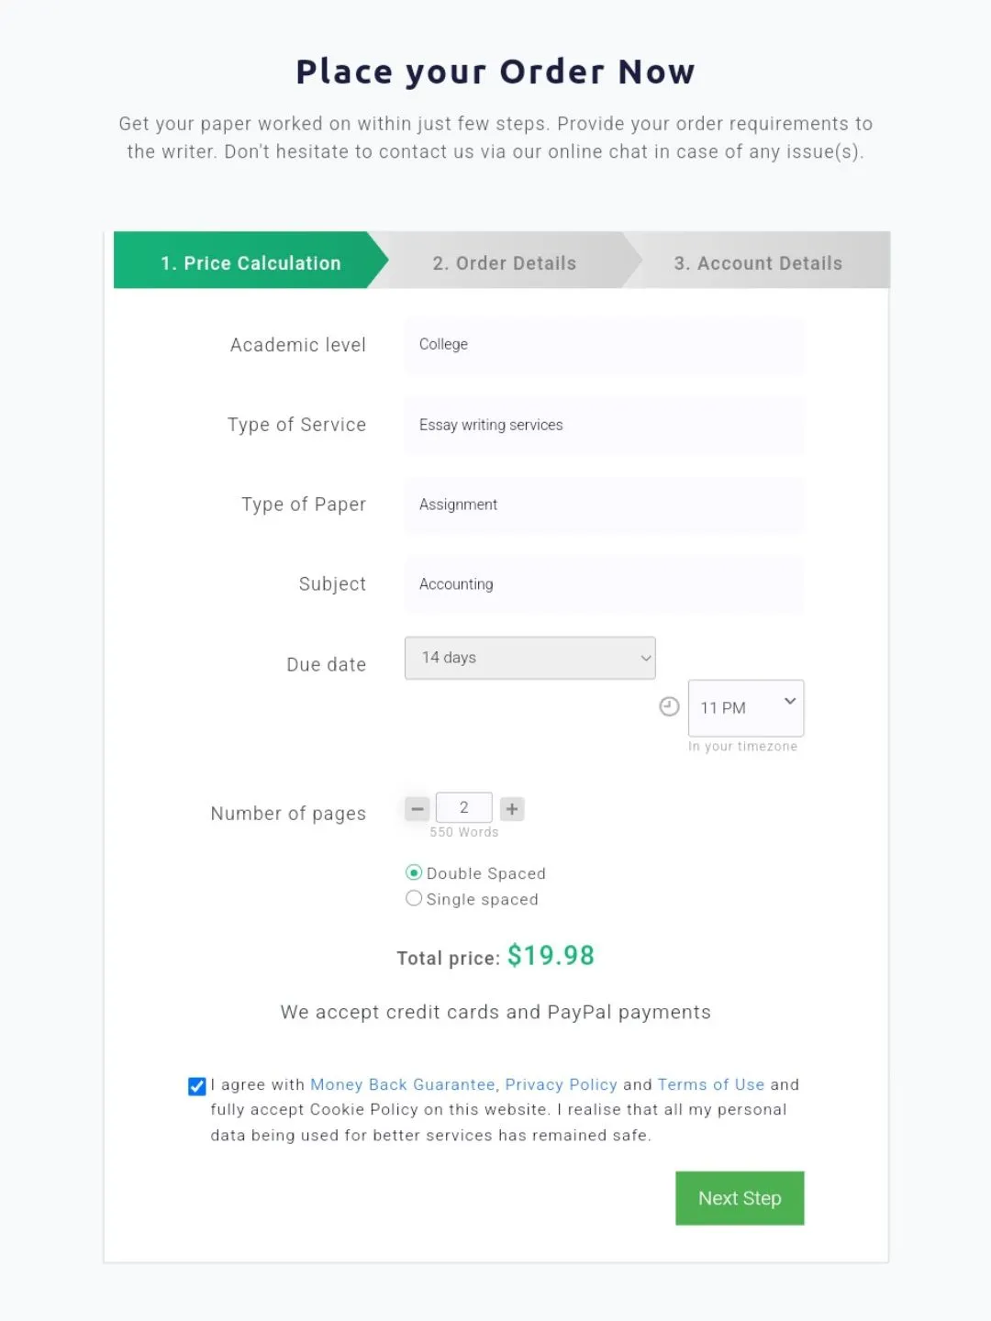Uncheck the agreement checkbox
This screenshot has width=991, height=1321.
[x=197, y=1086]
